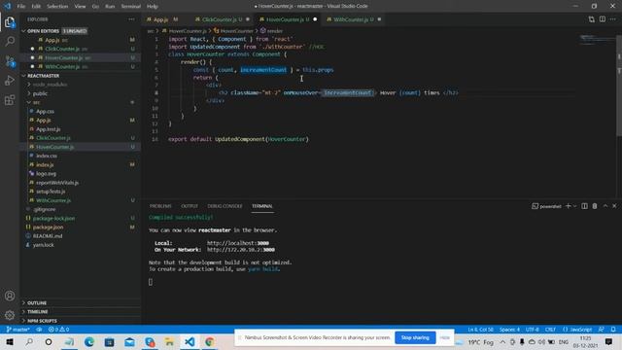
Task: Open README.md in the file tree
Action: coord(48,236)
